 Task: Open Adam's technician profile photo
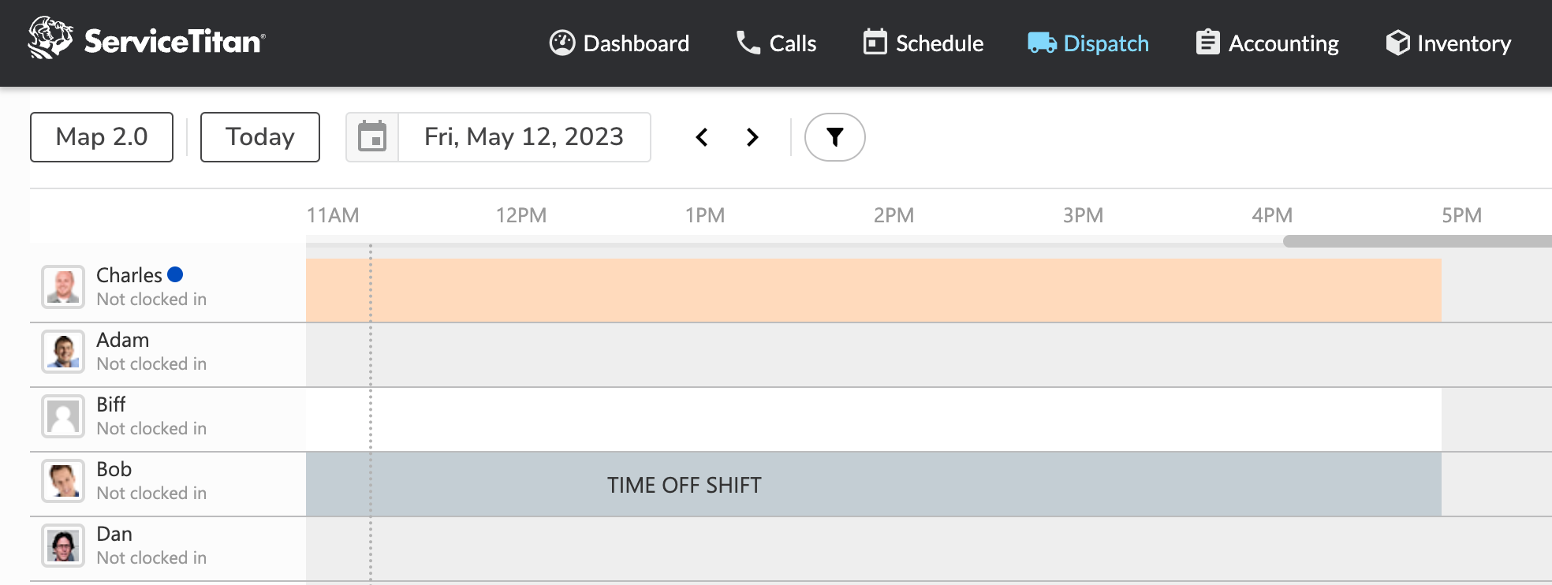coord(63,351)
